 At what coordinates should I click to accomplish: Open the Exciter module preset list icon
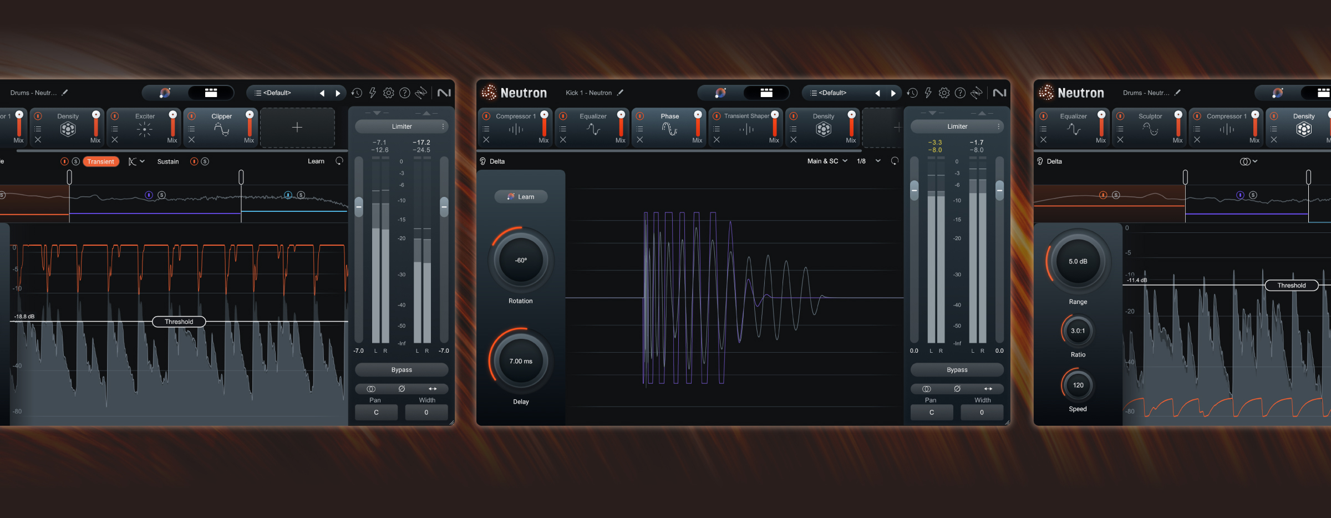[115, 129]
